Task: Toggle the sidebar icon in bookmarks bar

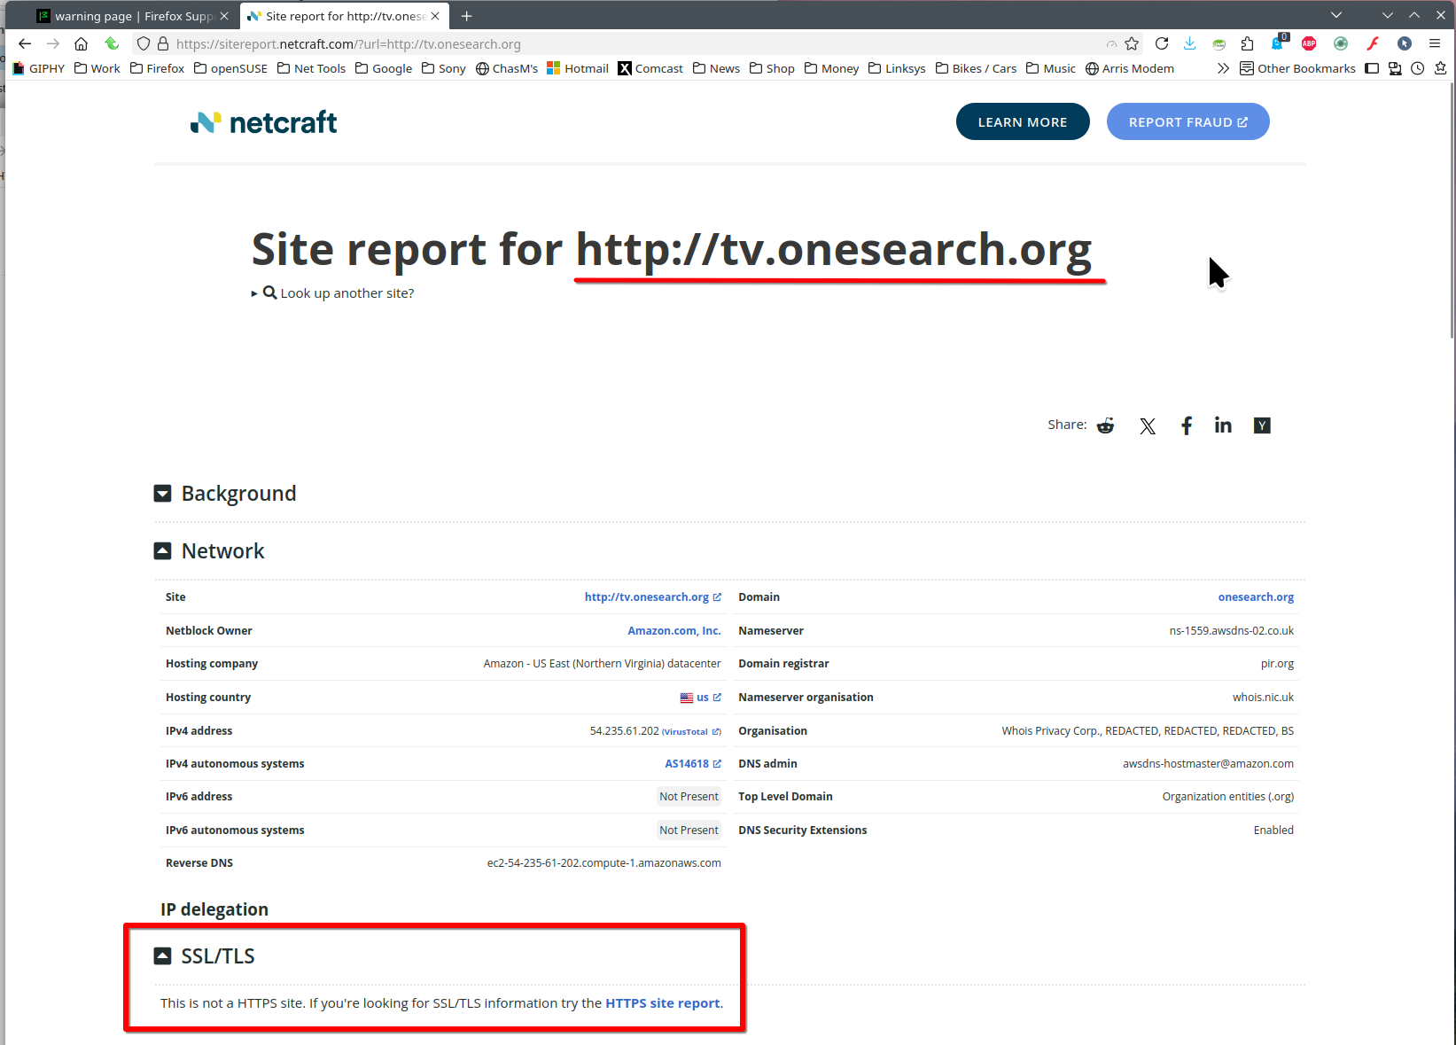Action: [1372, 68]
